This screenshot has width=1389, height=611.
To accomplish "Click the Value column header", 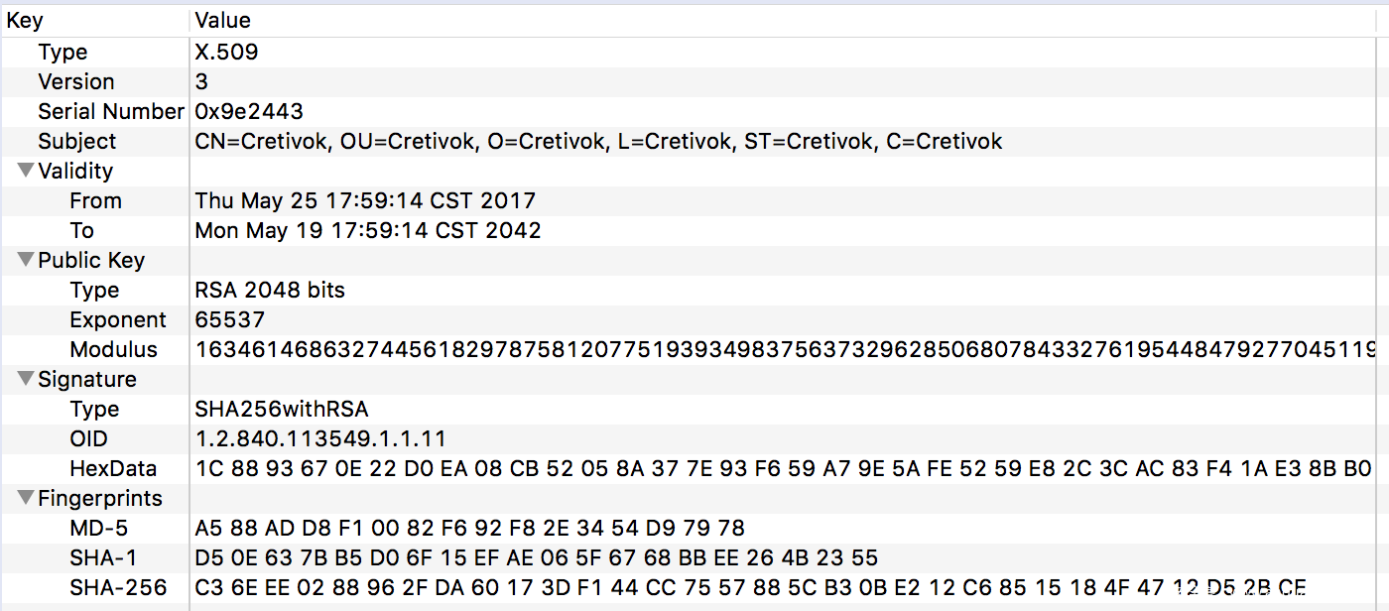I will click(x=223, y=20).
